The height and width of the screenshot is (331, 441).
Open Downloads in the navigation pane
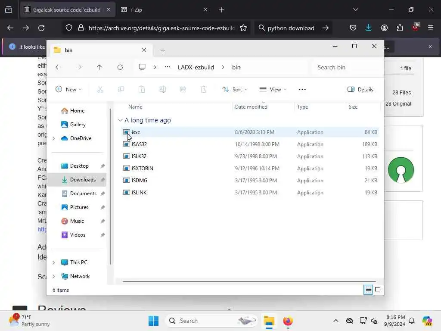tap(77, 180)
